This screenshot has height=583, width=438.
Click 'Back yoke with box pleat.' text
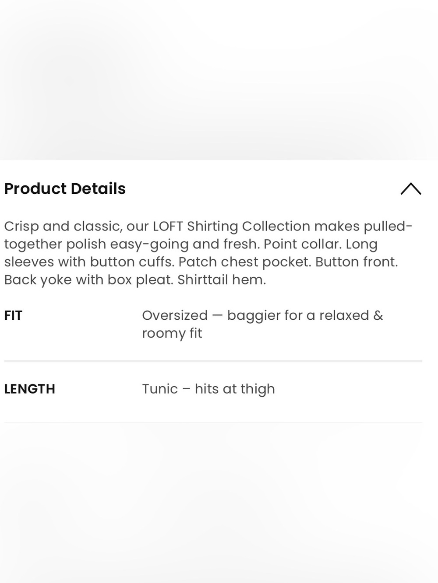click(x=88, y=280)
